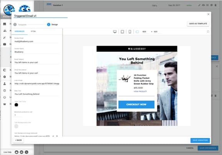Screen dimensions: 222x155
Task: Click the pencil edit icon for Variation 1
Action: (199, 5)
